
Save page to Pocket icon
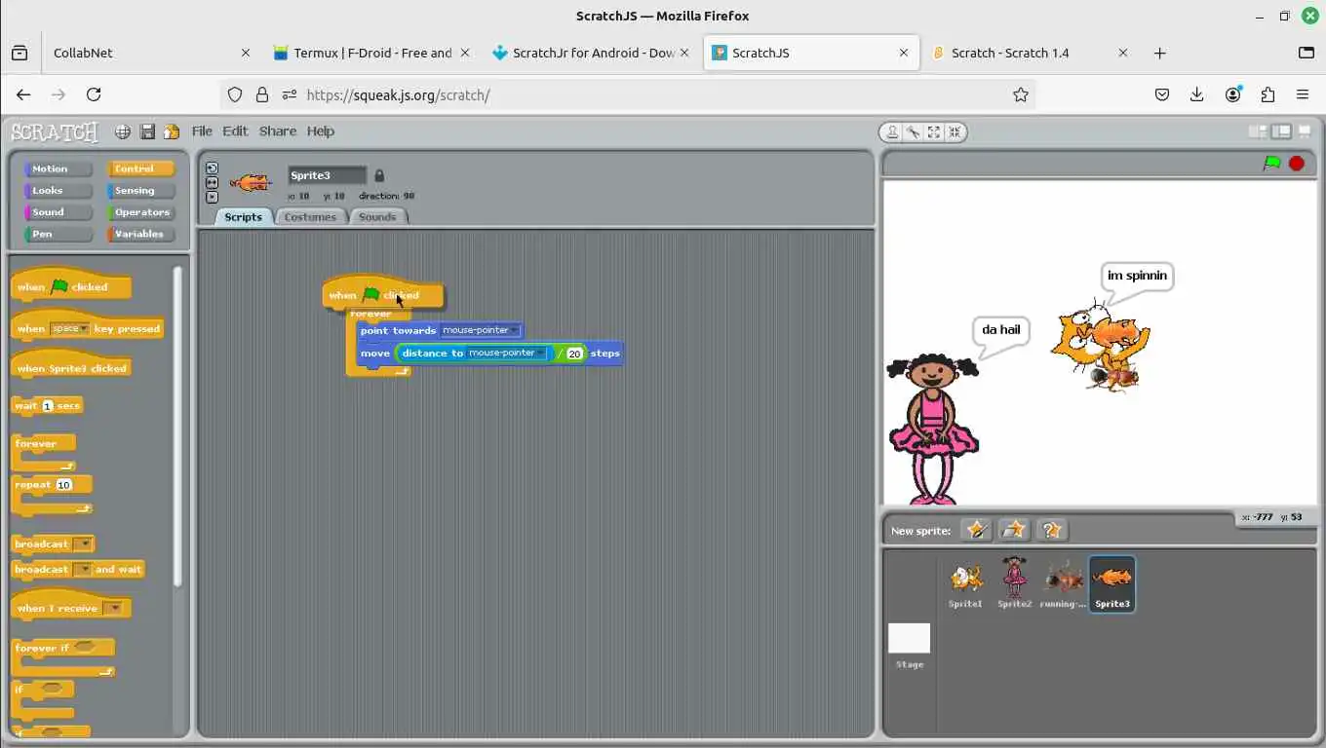click(1162, 94)
